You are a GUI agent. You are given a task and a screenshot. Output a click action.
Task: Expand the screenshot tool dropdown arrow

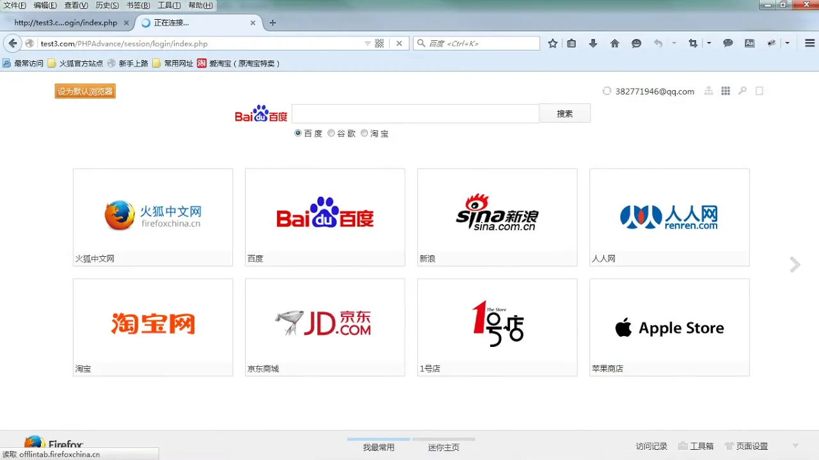(x=709, y=43)
